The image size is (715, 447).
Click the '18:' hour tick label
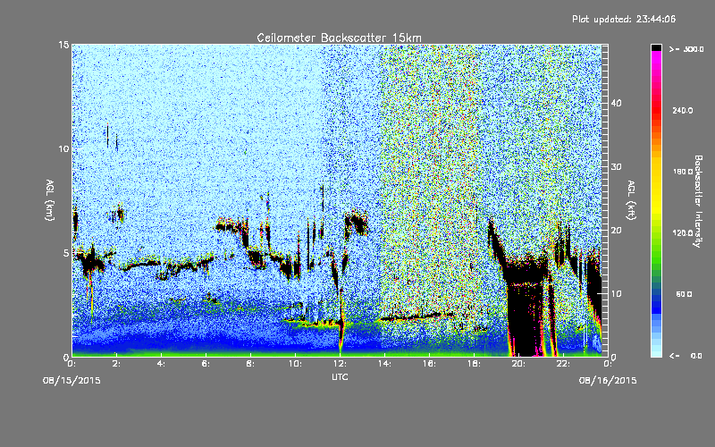coord(474,364)
